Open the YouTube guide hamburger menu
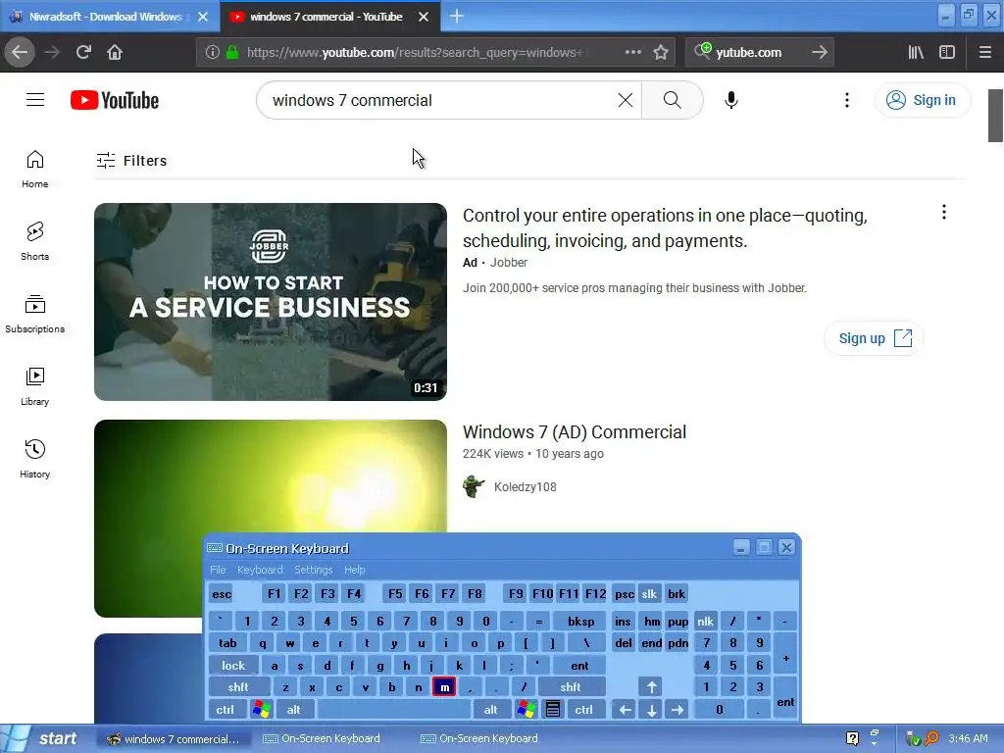1004x753 pixels. 35,100
